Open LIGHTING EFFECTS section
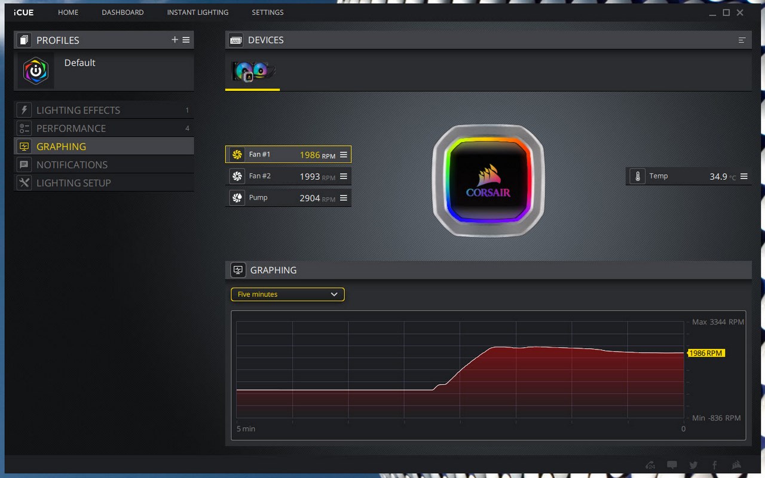Viewport: 765px width, 478px height. click(x=104, y=110)
